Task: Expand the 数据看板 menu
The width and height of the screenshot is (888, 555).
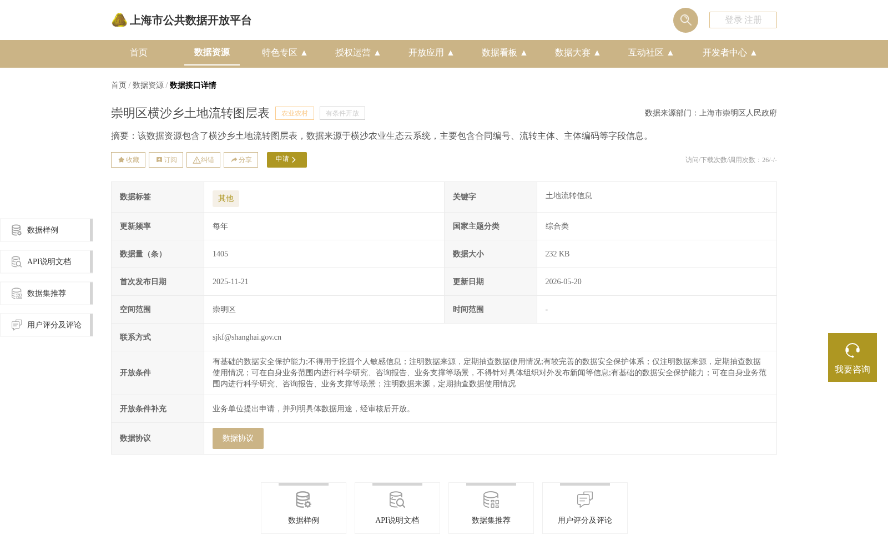Action: point(504,53)
